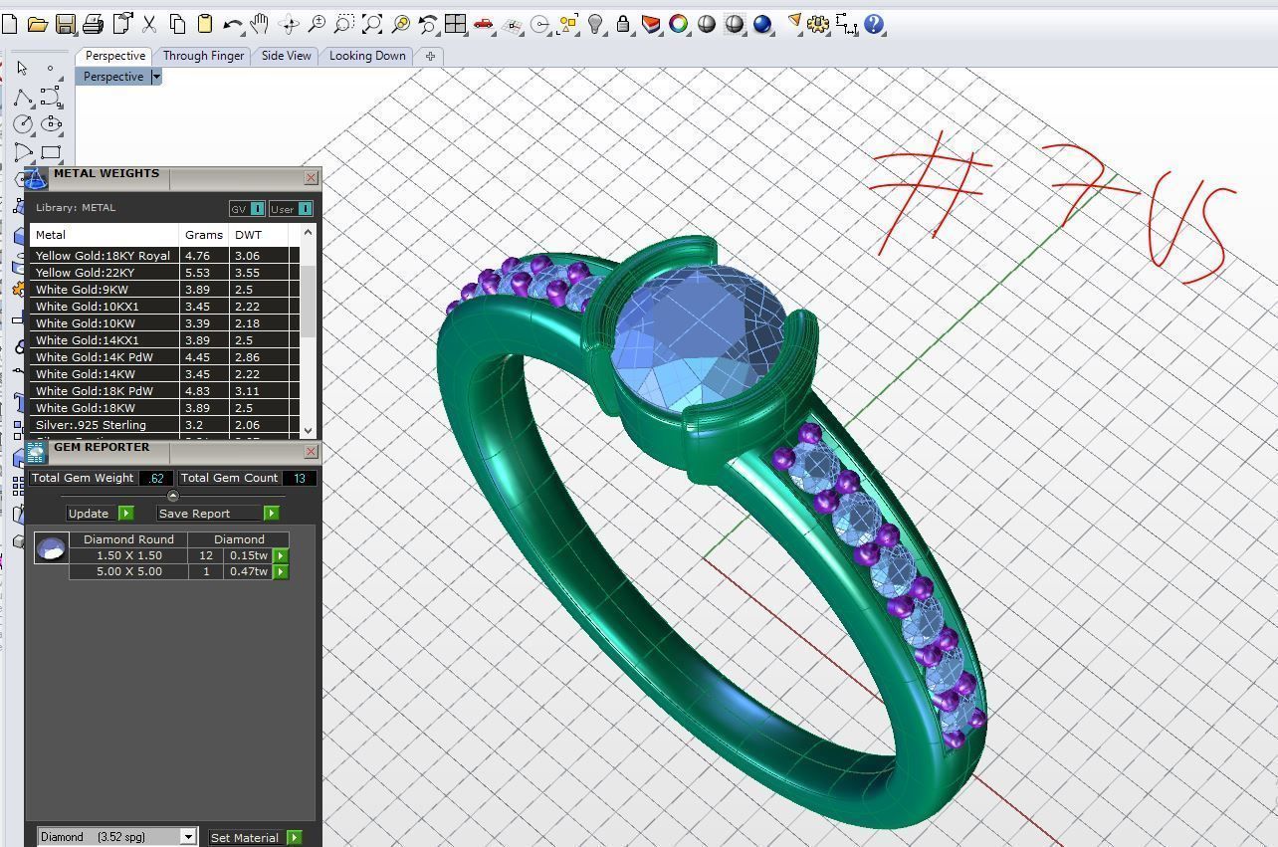Viewport: 1278px width, 847px height.
Task: Click the Zoom Extents icon
Action: (x=372, y=24)
